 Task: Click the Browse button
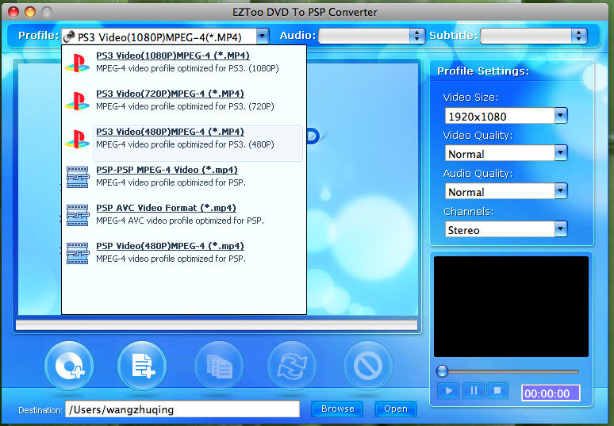337,409
